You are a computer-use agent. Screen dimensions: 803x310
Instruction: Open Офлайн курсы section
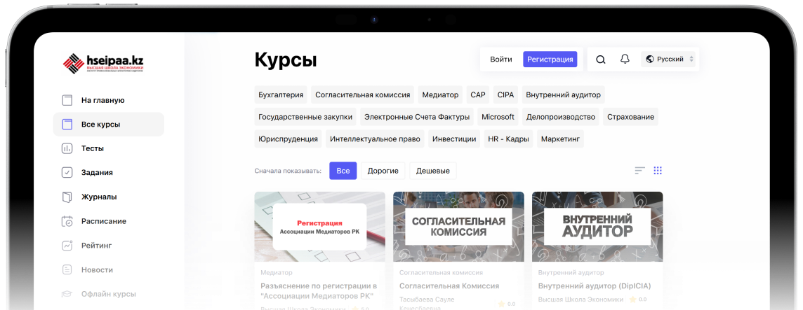point(109,294)
